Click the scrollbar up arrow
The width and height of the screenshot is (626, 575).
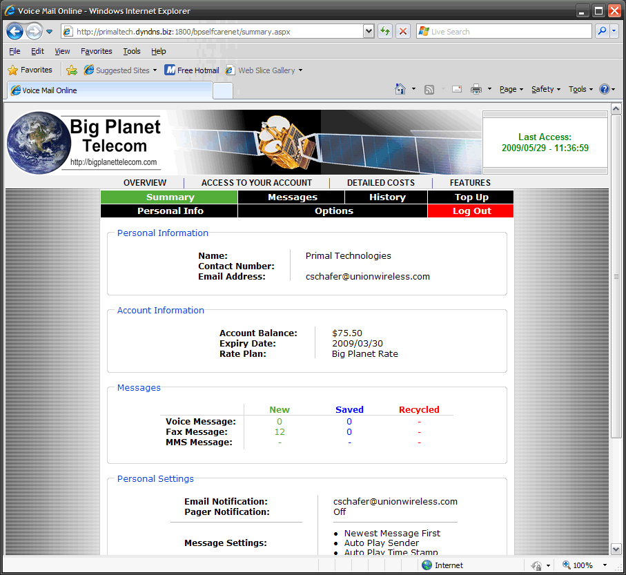tap(616, 108)
